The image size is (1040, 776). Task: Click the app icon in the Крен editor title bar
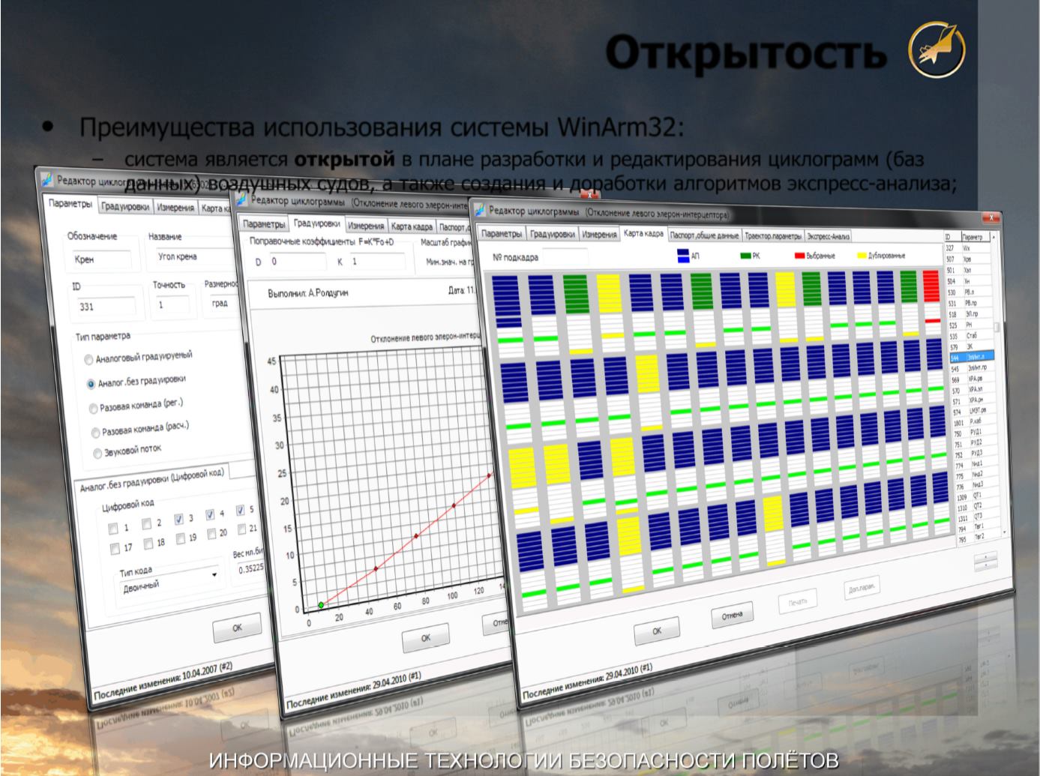click(x=46, y=179)
